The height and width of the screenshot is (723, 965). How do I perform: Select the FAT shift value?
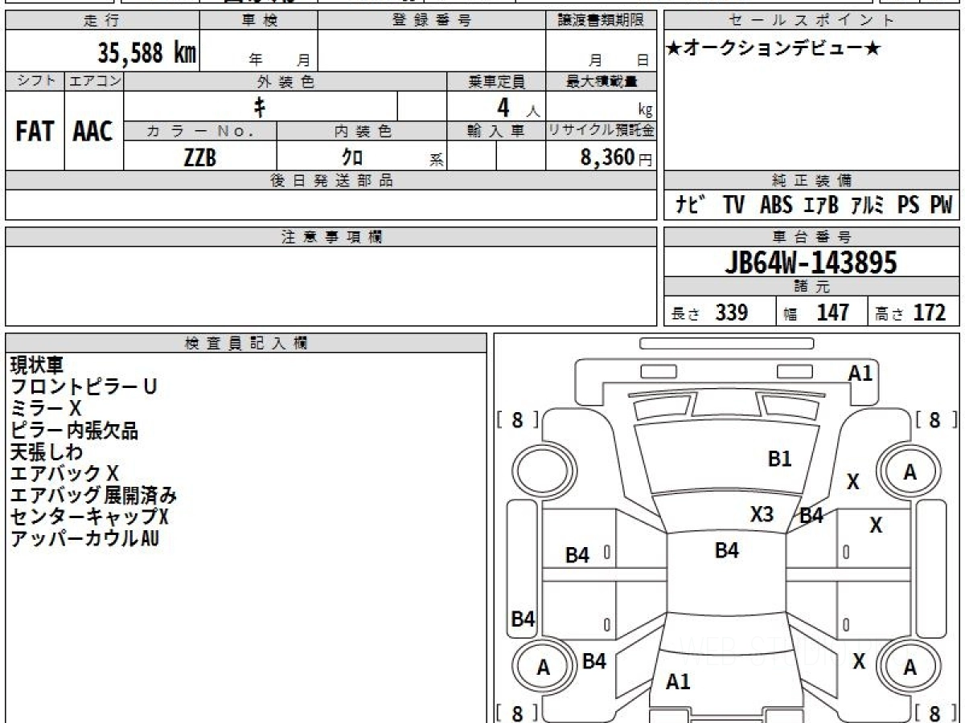click(x=35, y=131)
